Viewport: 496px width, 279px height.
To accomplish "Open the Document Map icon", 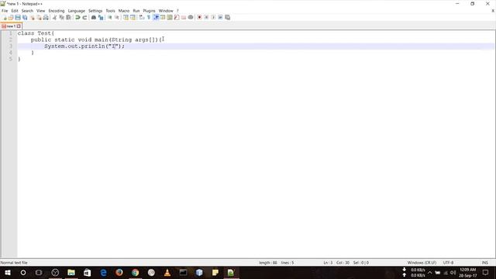I will pos(170,17).
